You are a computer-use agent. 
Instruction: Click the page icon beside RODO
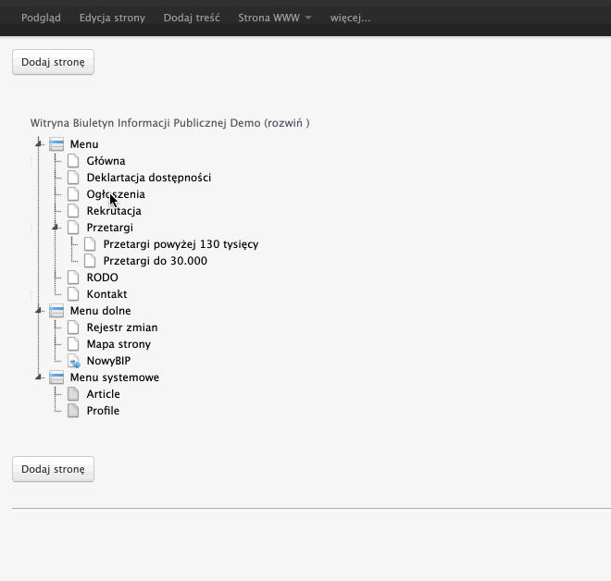tap(73, 278)
